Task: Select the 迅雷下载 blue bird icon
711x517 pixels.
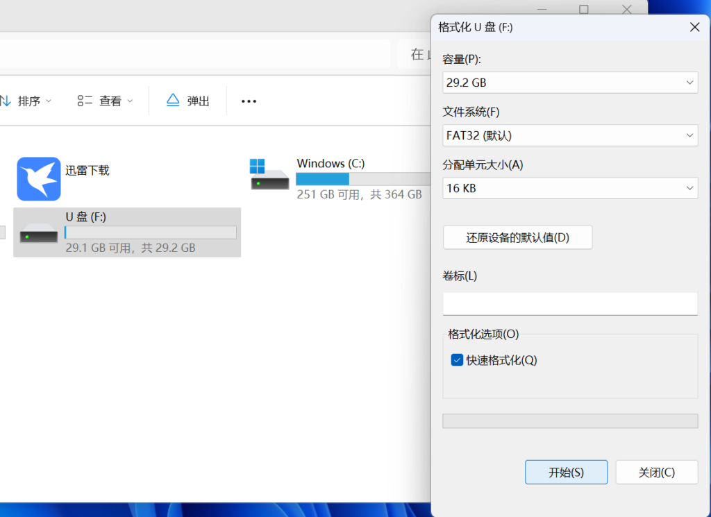Action: coord(38,178)
